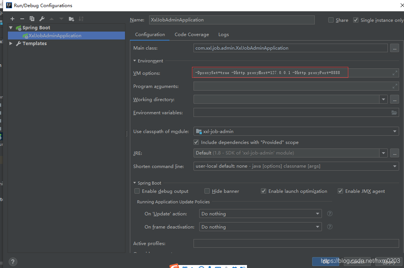Select XxlJobAdminApplication in the tree
The height and width of the screenshot is (268, 404).
point(67,35)
